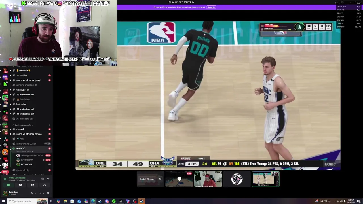Click Watch Stream button
The height and width of the screenshot is (204, 363).
pyautogui.click(x=147, y=179)
